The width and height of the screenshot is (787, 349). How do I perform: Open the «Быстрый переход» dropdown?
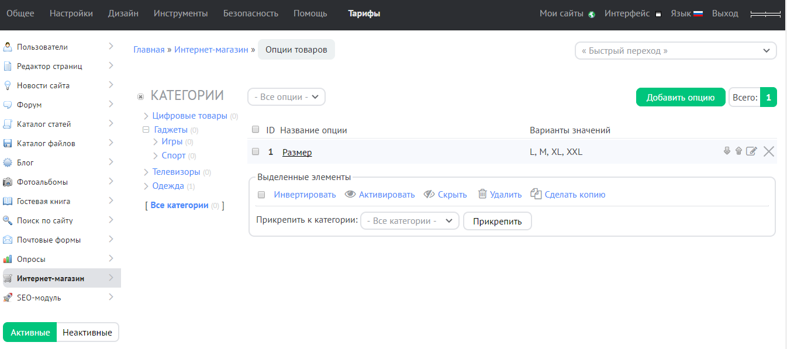pyautogui.click(x=675, y=51)
